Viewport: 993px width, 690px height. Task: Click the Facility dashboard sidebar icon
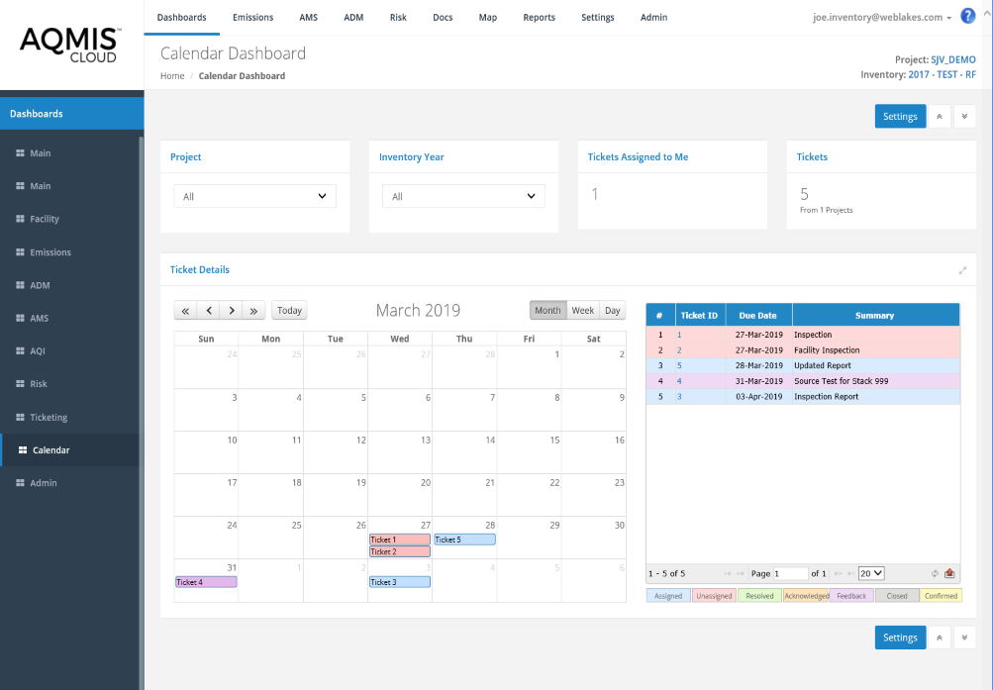[x=20, y=219]
